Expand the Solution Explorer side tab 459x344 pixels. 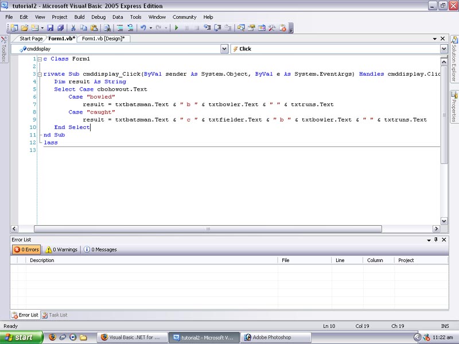(454, 59)
